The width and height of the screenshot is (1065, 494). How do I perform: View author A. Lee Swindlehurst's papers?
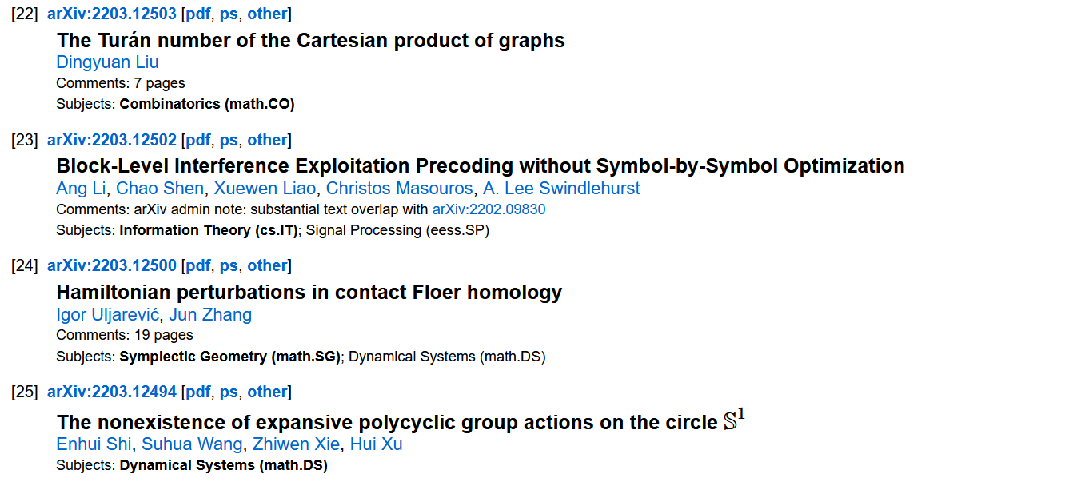[562, 189]
